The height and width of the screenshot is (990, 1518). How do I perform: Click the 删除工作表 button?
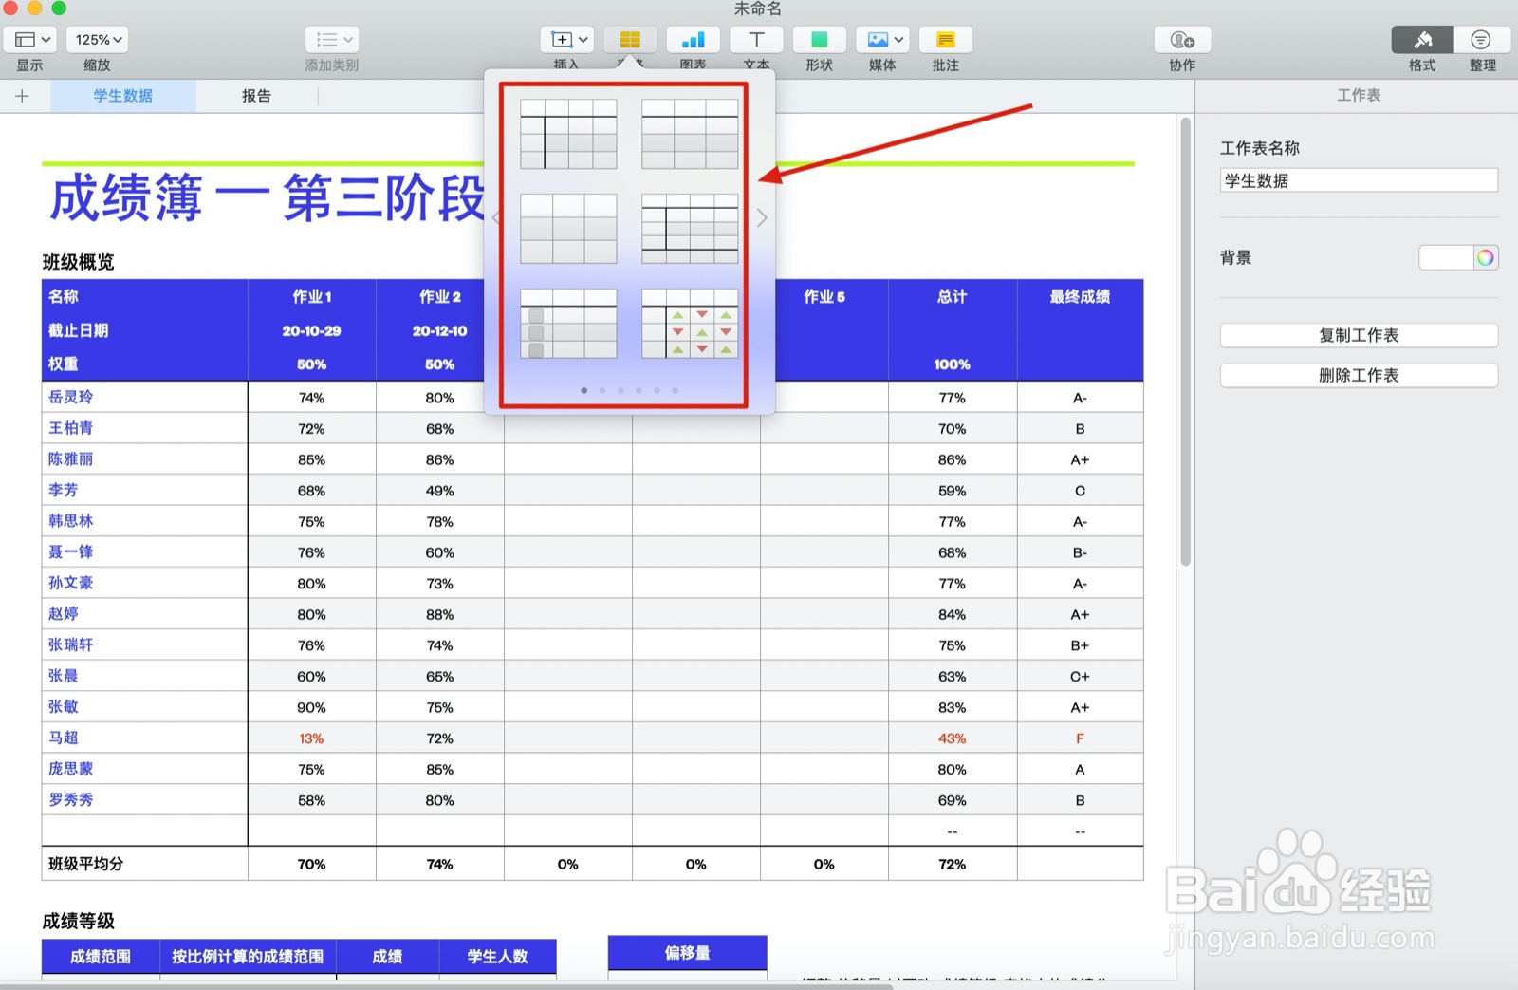click(1358, 375)
